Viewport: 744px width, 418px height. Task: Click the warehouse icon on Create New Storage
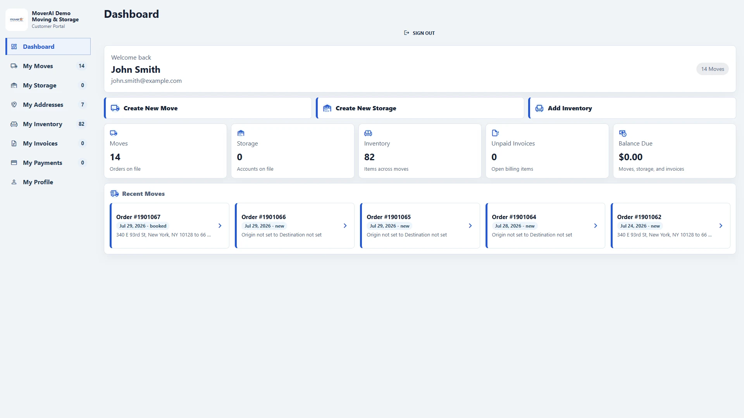[327, 108]
